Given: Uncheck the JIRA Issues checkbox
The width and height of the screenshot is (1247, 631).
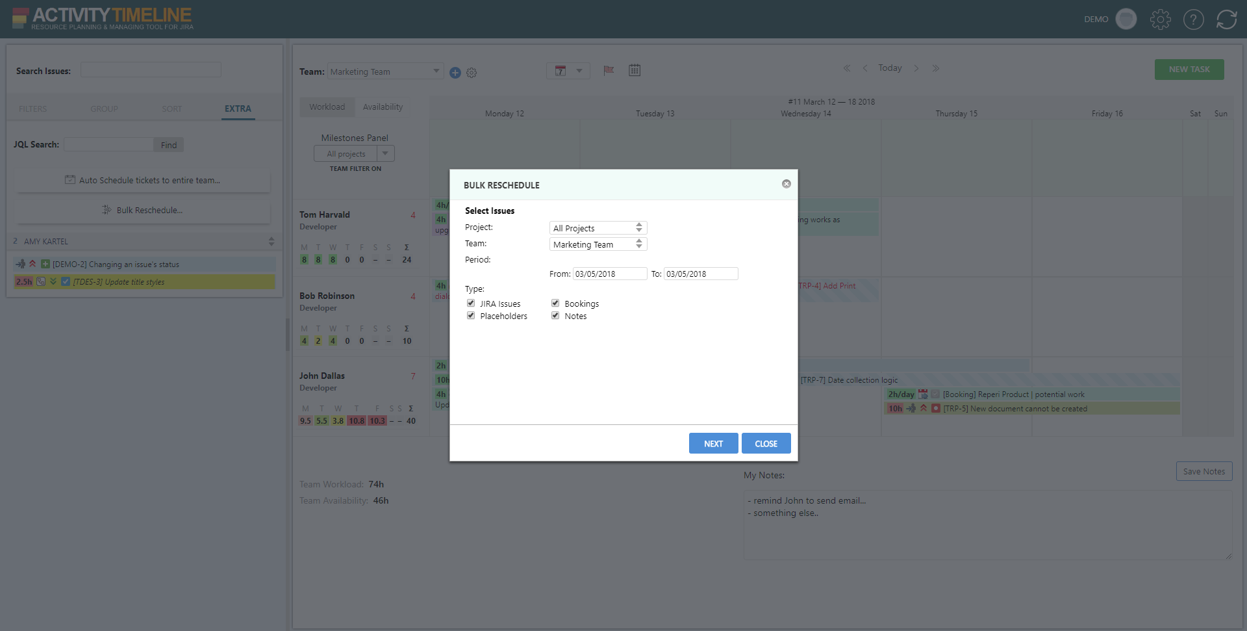Looking at the screenshot, I should pyautogui.click(x=471, y=303).
